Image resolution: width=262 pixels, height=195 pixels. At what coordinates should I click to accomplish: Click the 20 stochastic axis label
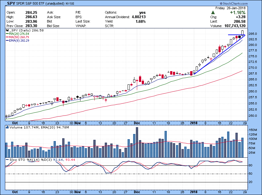(250, 182)
